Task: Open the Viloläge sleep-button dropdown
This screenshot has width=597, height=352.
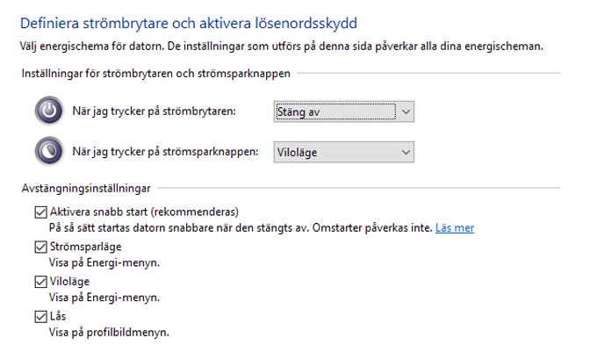Action: [344, 152]
